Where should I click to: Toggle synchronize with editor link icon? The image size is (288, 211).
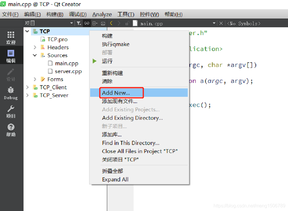(x=87, y=23)
